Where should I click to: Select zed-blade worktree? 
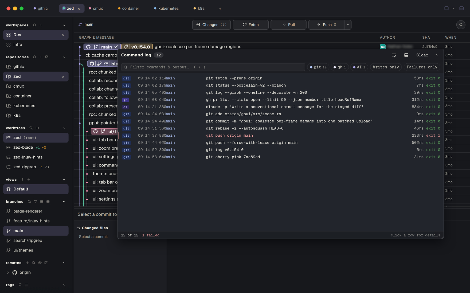tap(36, 148)
